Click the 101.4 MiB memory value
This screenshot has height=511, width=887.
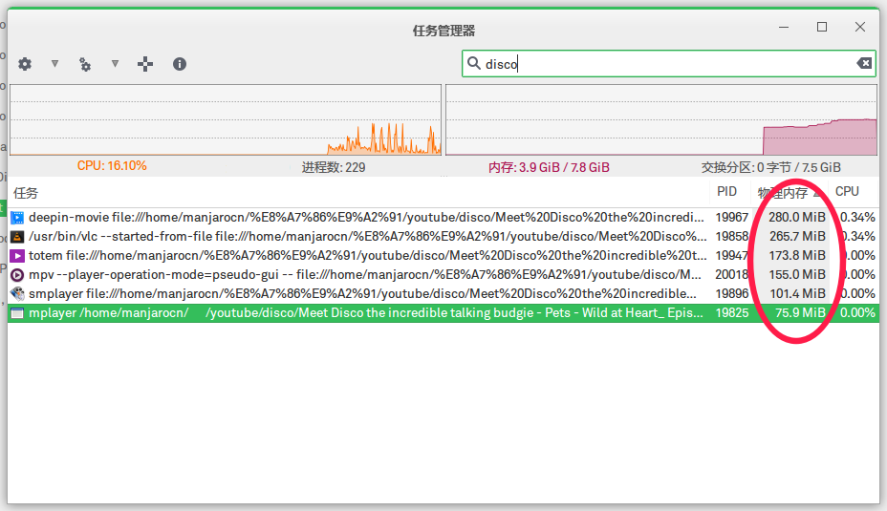797,294
